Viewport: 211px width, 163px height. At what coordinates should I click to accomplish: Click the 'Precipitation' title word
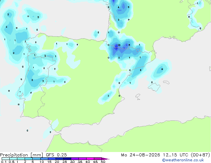14,155
